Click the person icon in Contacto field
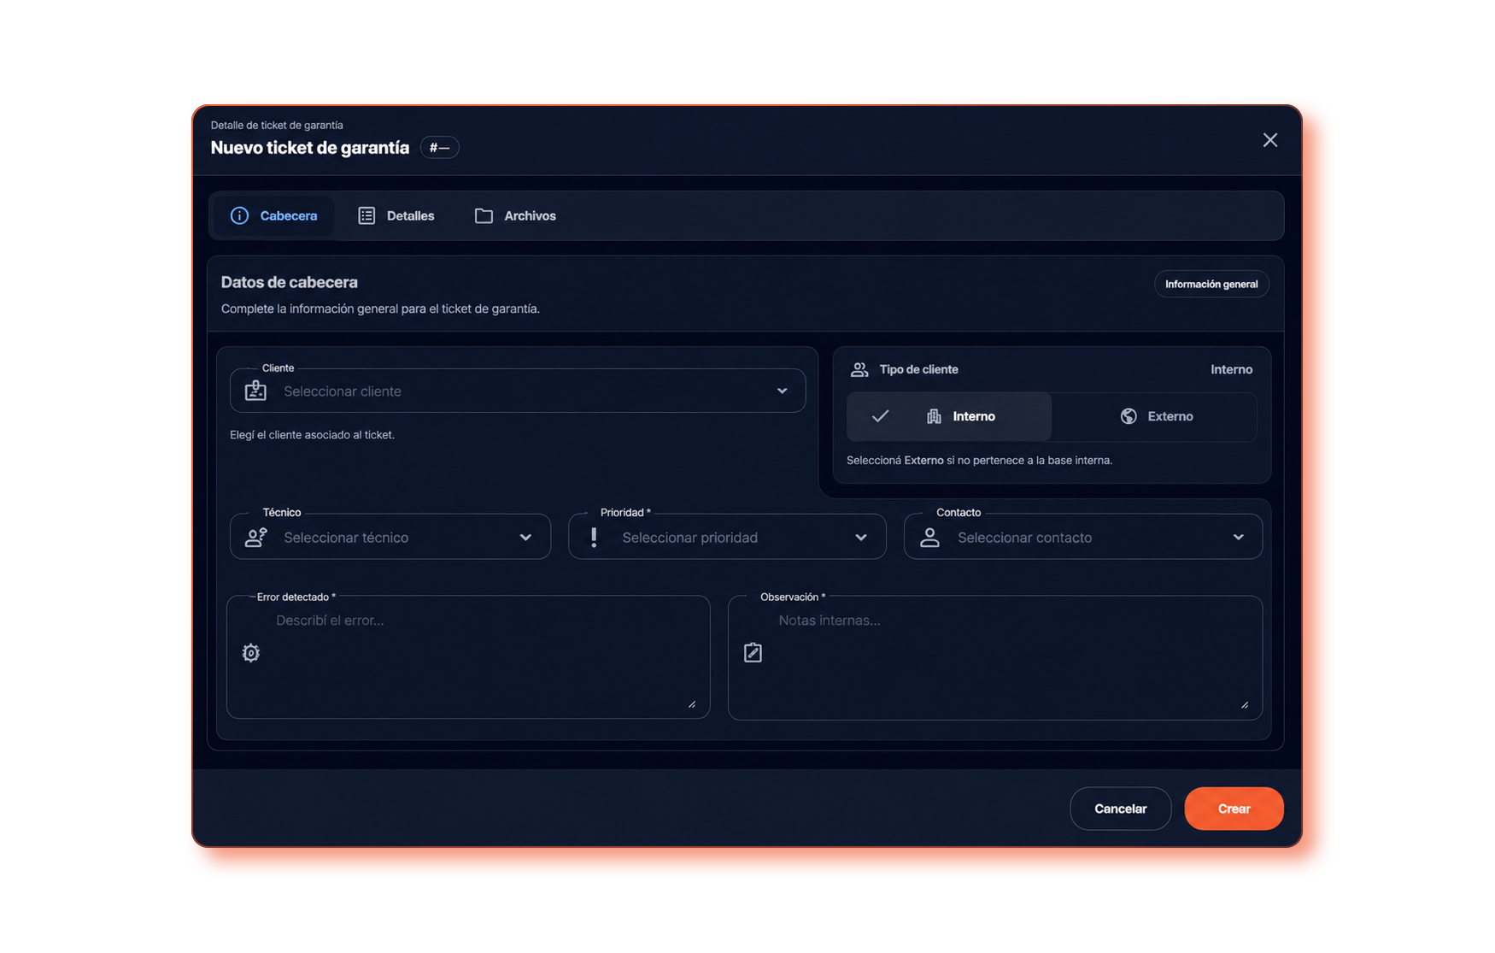 click(929, 537)
